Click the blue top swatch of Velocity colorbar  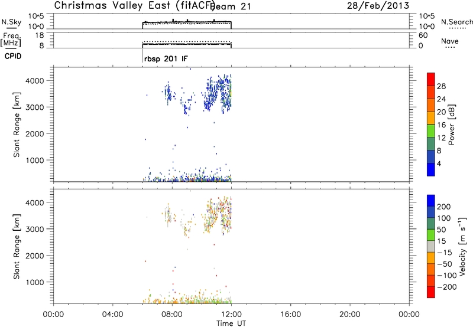431,201
